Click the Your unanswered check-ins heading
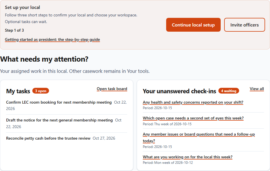This screenshot has height=171, width=270. pyautogui.click(x=179, y=91)
